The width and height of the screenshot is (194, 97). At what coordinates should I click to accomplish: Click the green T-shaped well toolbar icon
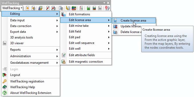(88, 8)
